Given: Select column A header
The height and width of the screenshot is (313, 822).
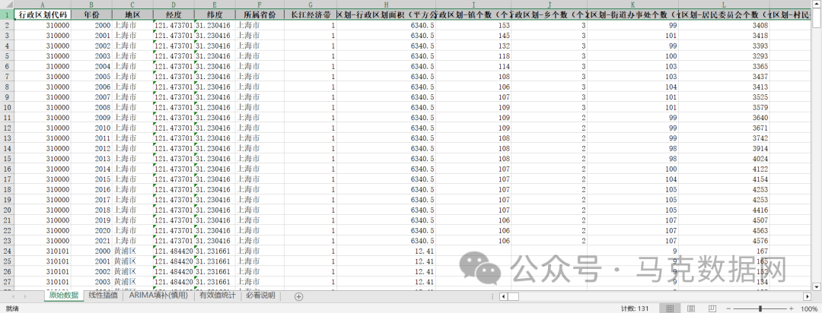Looking at the screenshot, I should [x=42, y=5].
